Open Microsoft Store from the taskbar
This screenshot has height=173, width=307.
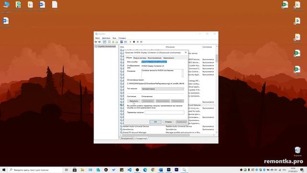[75, 170]
